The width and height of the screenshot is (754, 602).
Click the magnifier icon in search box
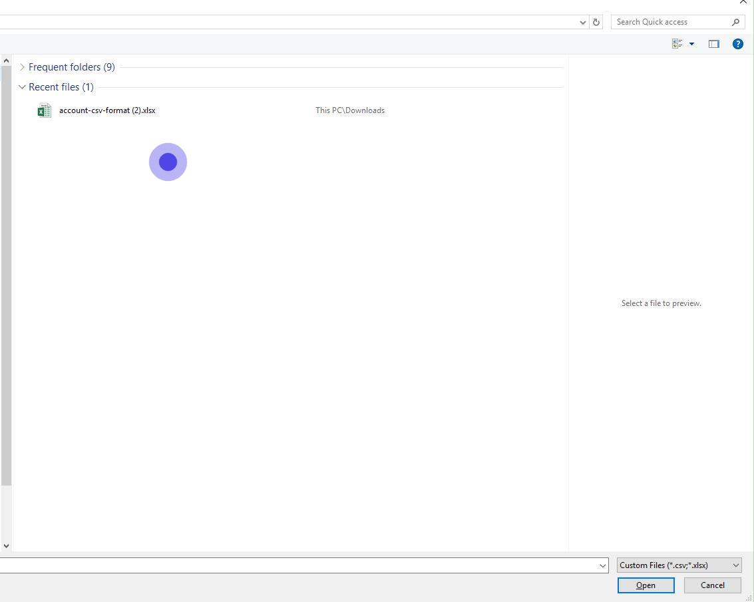[x=735, y=22]
